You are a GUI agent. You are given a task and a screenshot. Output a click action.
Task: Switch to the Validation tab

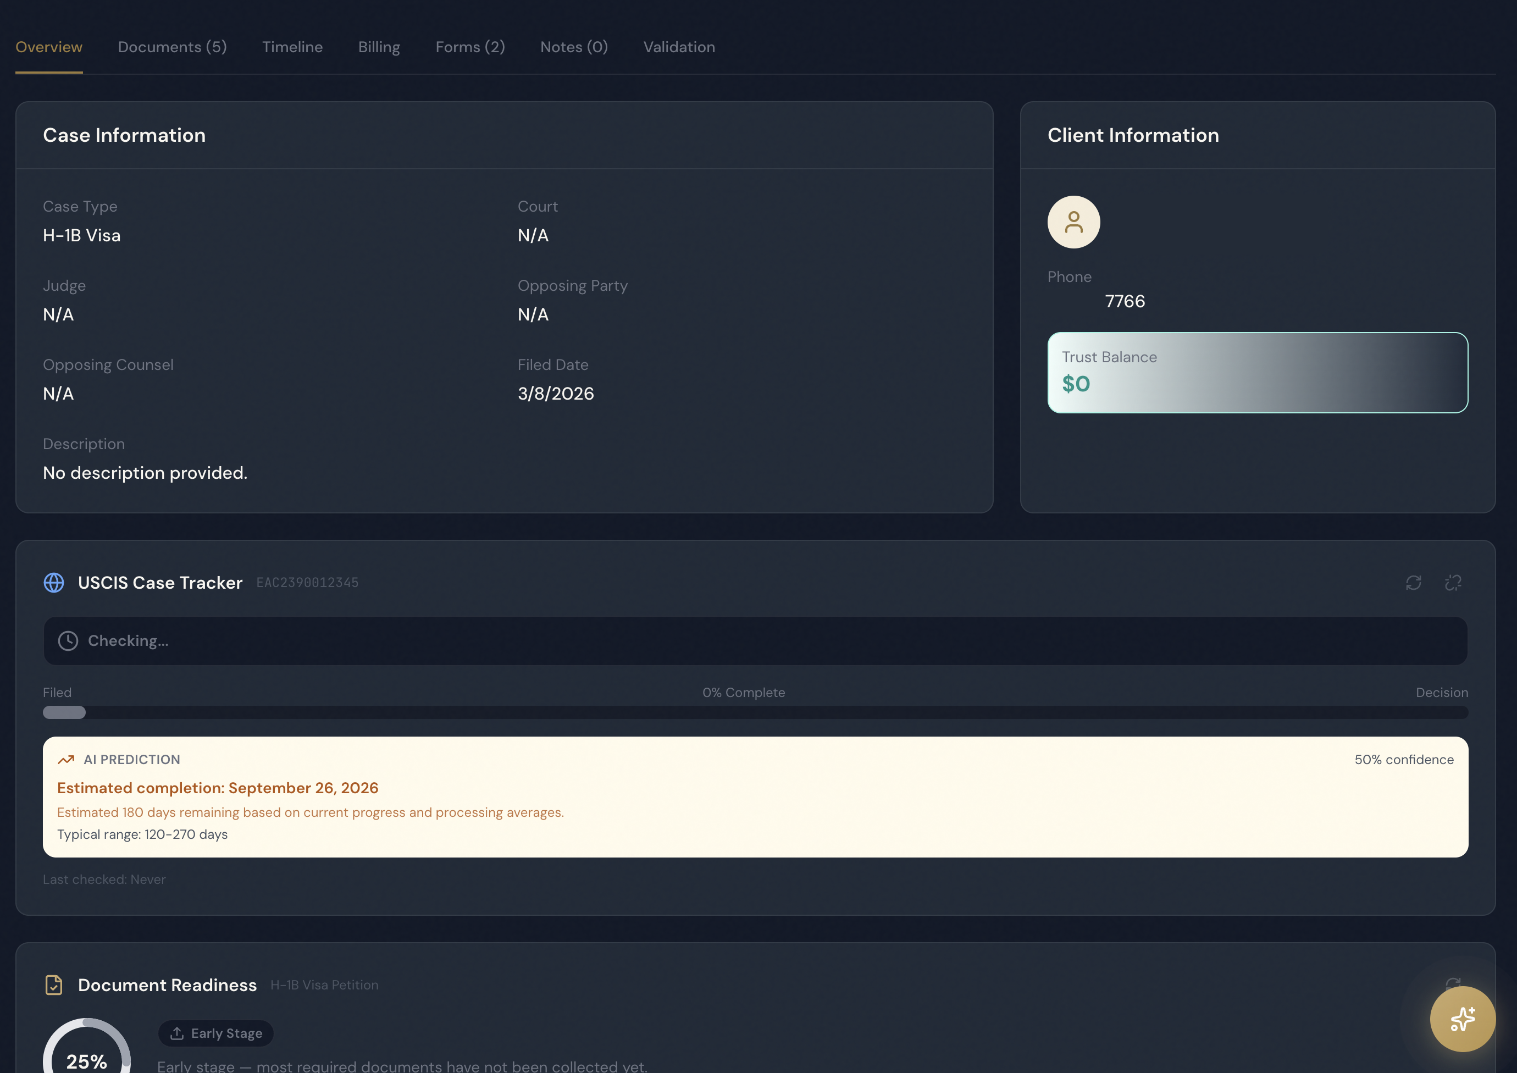[679, 47]
